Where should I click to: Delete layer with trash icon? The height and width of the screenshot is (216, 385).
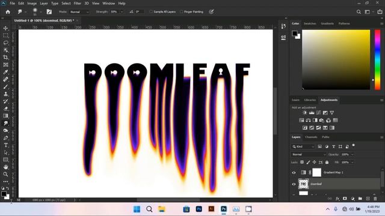375,199
